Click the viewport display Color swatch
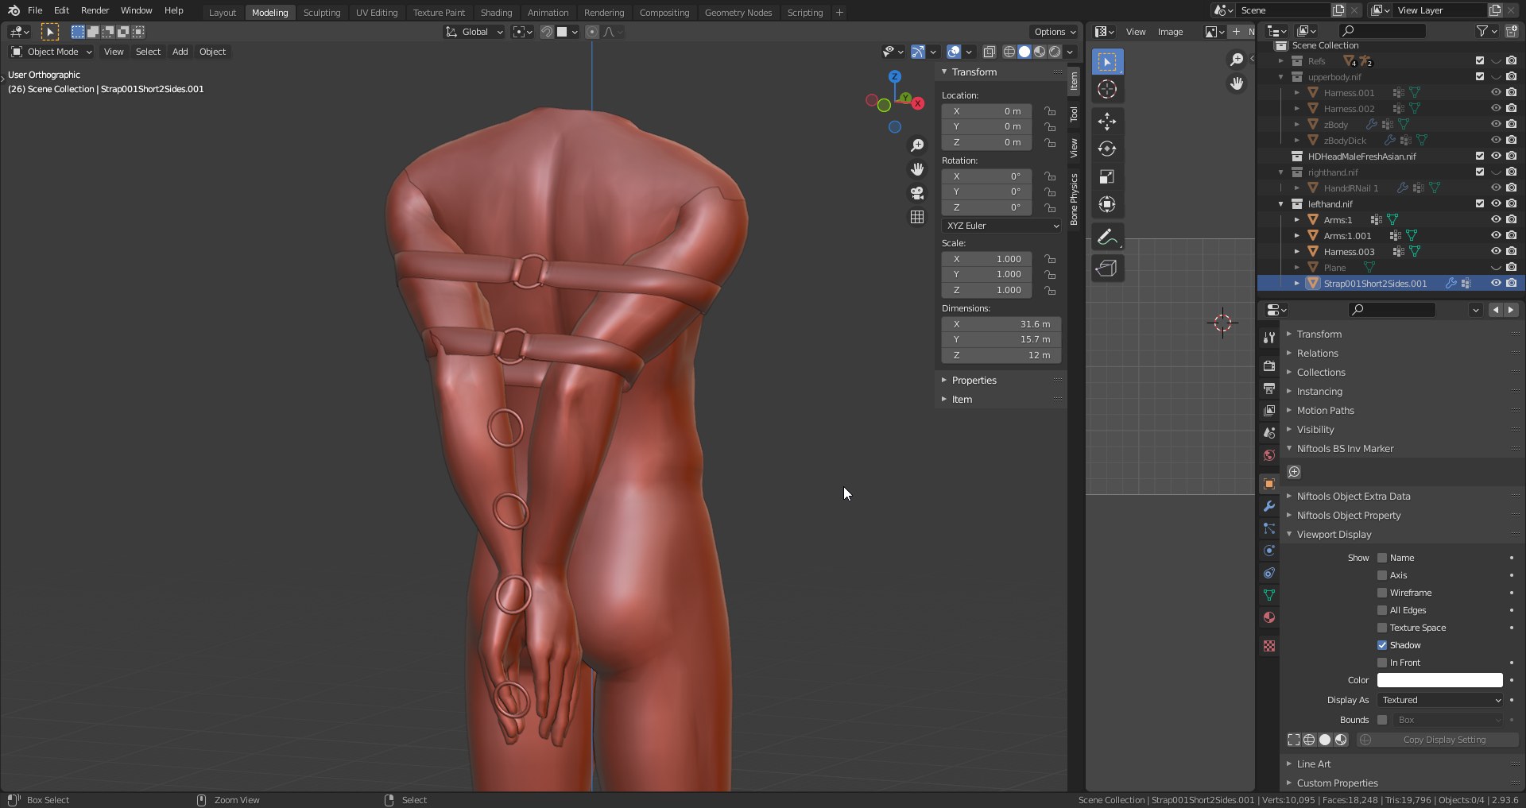1526x808 pixels. point(1439,680)
